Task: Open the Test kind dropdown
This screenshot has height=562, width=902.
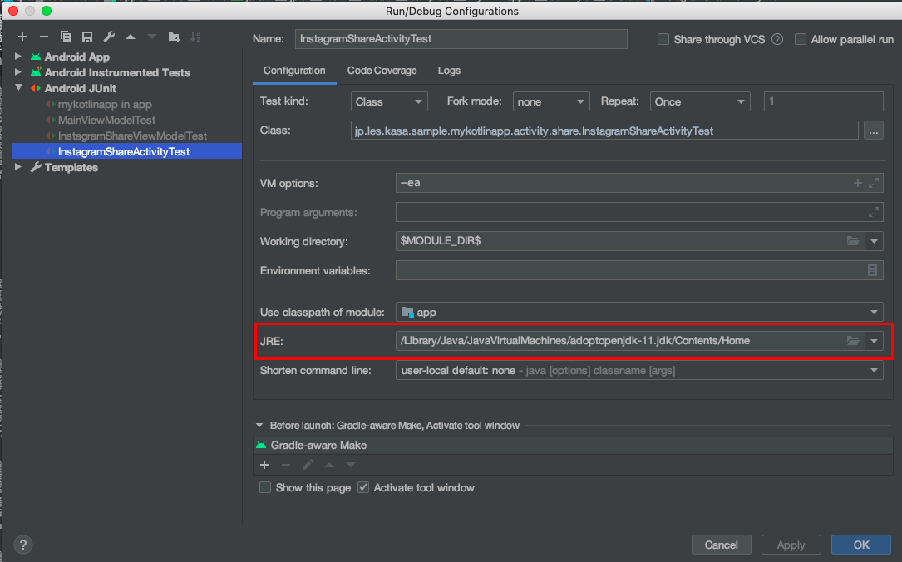Action: pyautogui.click(x=389, y=101)
